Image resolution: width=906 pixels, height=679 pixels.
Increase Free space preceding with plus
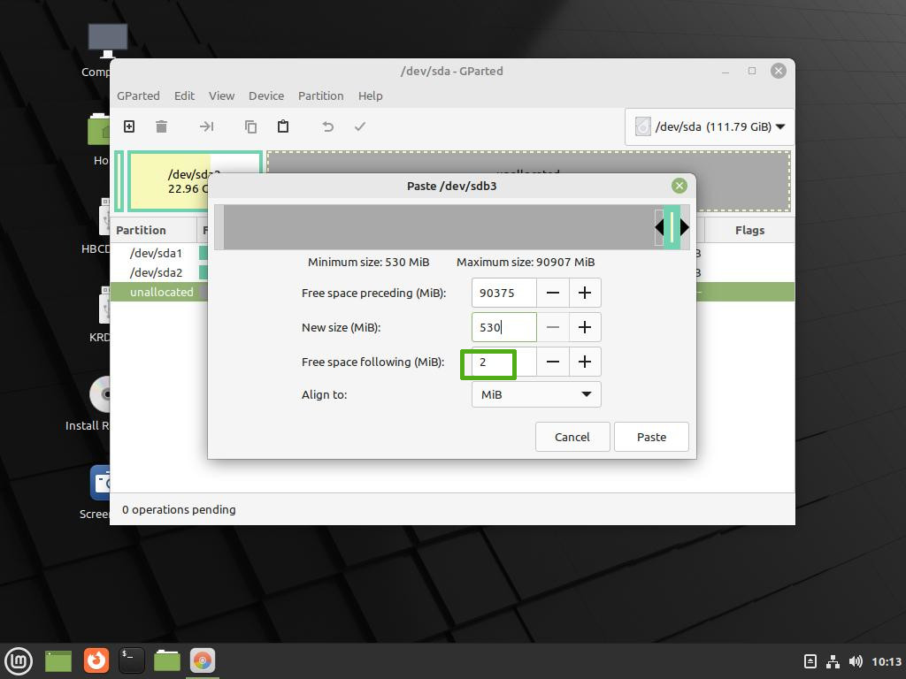click(584, 293)
